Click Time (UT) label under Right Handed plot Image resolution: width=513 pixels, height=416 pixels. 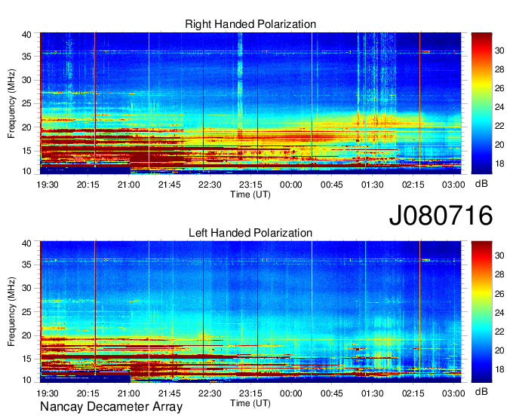click(x=250, y=194)
